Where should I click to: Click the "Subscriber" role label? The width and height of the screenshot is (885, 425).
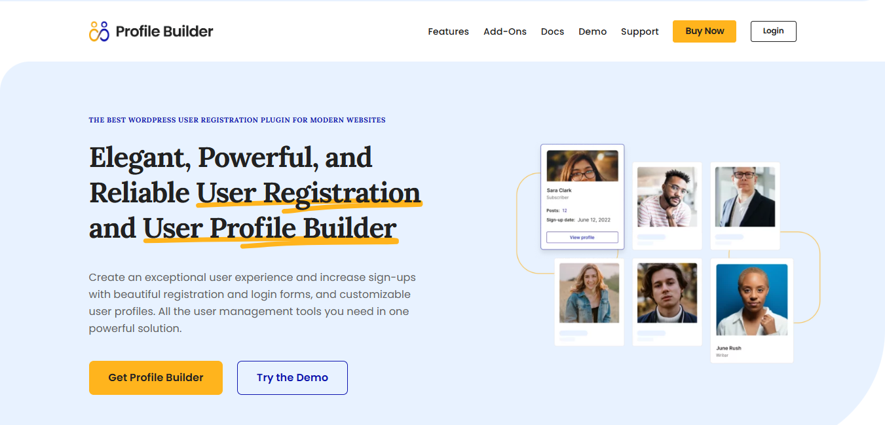[557, 197]
